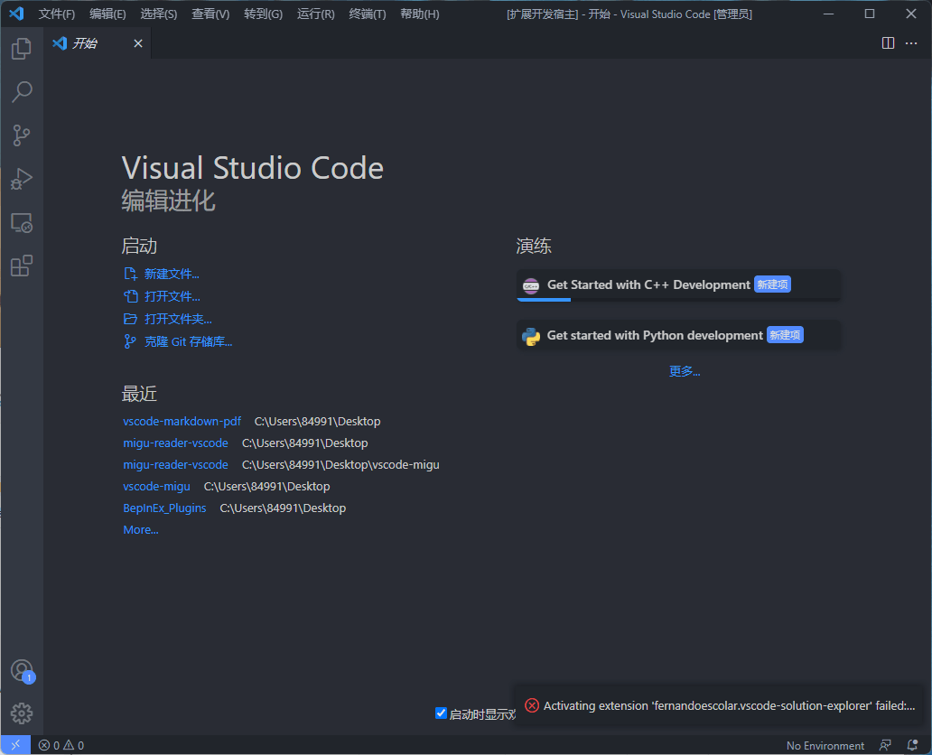Open the Extensions view
Screen dimensions: 932x755
[22, 265]
